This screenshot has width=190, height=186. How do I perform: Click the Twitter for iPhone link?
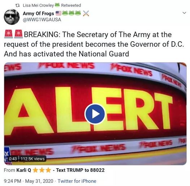click(77, 181)
